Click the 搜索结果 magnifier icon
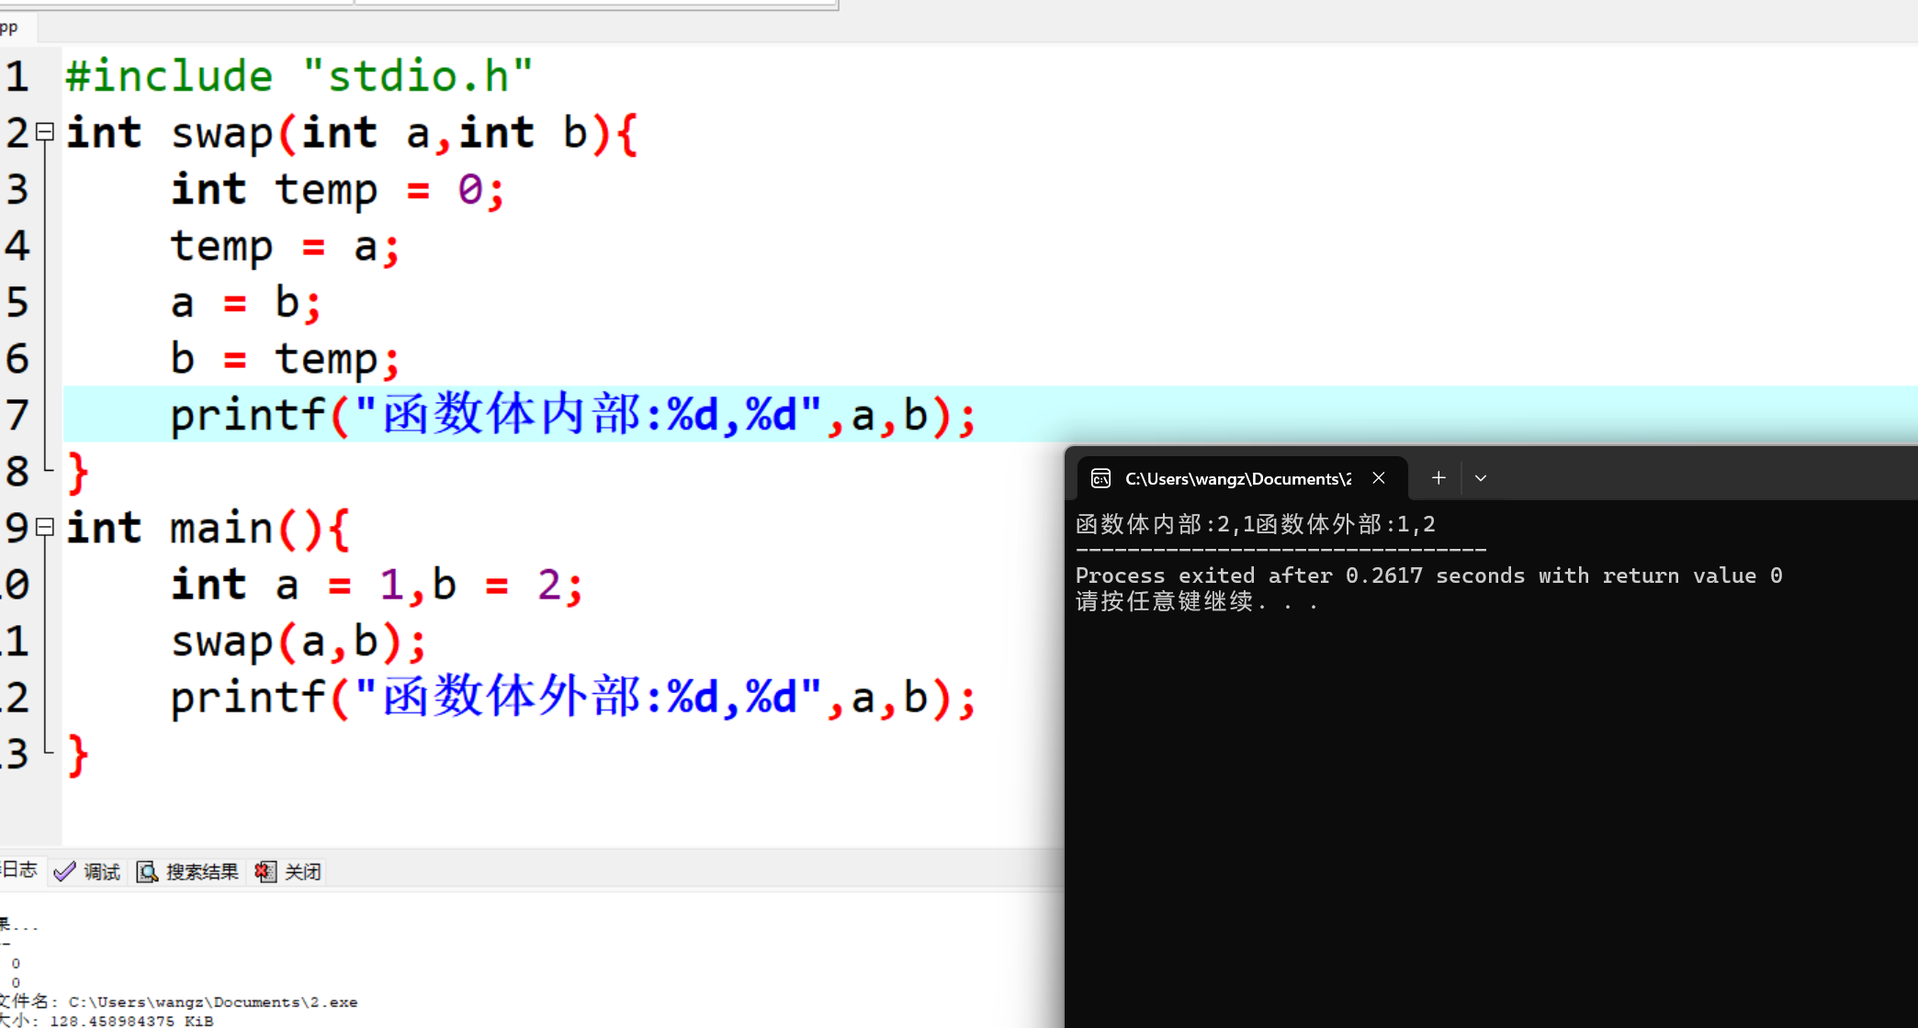Viewport: 1918px width, 1028px height. point(147,872)
